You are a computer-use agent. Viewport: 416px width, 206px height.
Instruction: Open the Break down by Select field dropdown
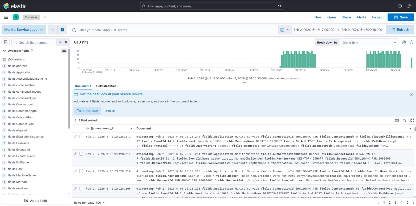pyautogui.click(x=369, y=43)
